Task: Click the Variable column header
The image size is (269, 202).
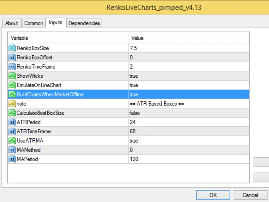Action: [x=68, y=38]
